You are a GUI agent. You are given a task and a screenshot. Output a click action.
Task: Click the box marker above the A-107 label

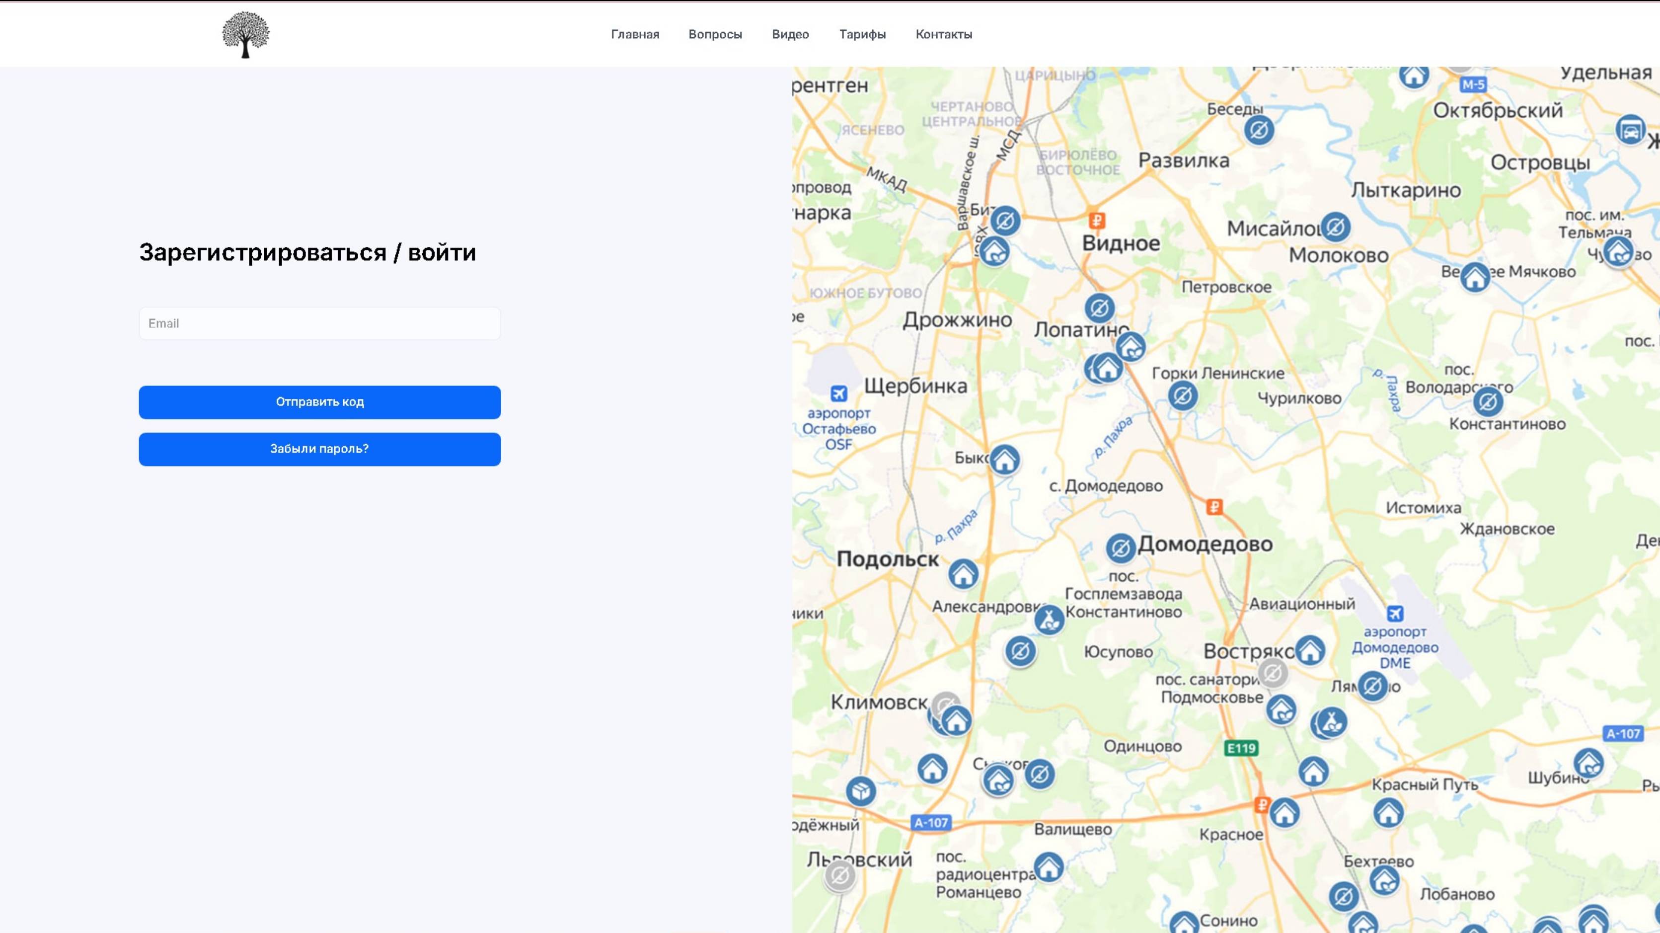(861, 791)
